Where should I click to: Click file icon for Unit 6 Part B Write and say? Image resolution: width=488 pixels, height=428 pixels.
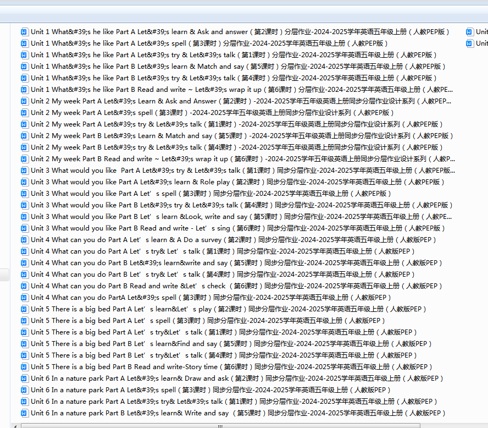click(x=24, y=413)
